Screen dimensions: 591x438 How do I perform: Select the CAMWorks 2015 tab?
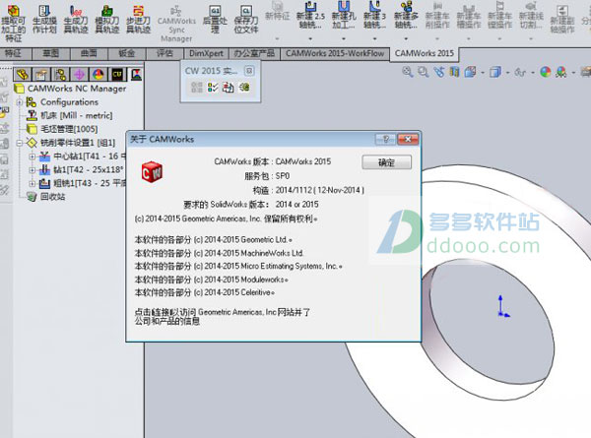point(425,53)
